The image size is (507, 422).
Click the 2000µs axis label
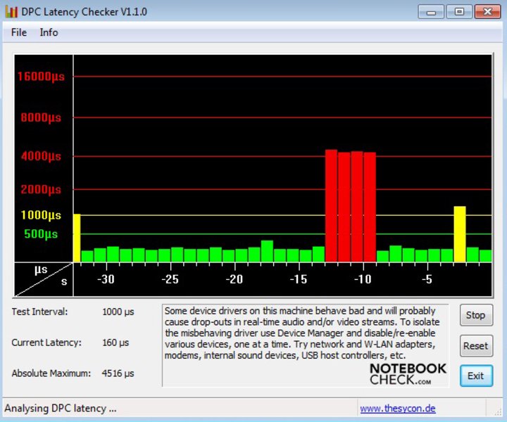(41, 189)
